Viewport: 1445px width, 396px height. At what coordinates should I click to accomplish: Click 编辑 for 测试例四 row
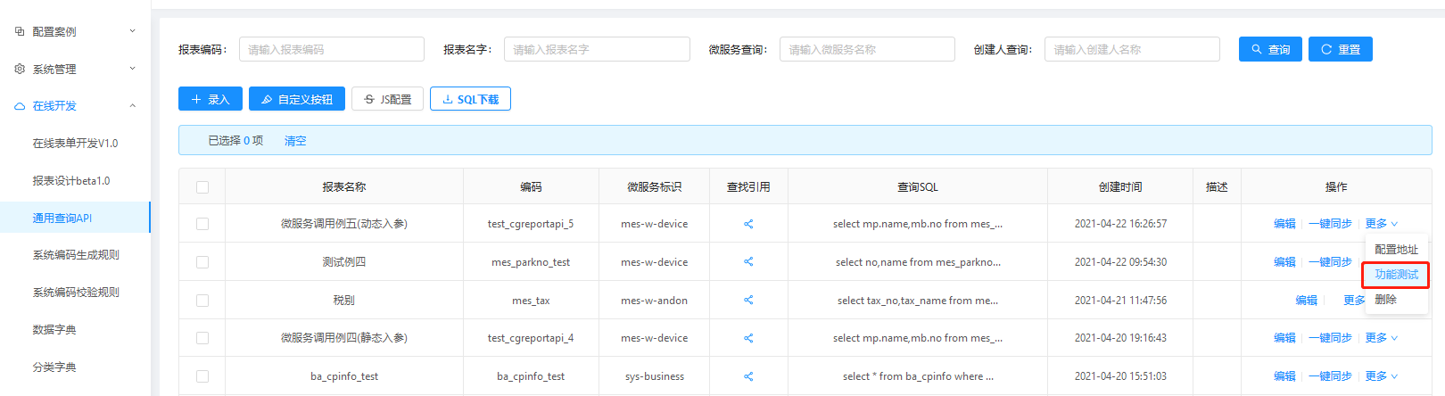click(1284, 262)
